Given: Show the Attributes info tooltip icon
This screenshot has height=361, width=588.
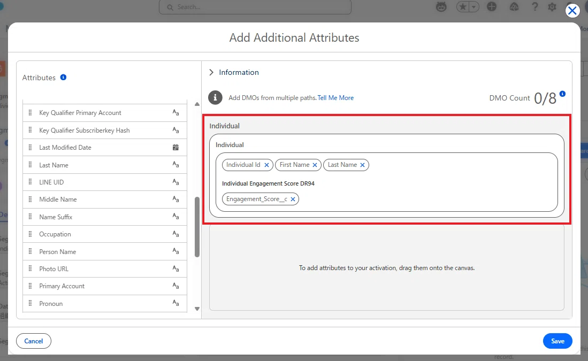Looking at the screenshot, I should 63,77.
